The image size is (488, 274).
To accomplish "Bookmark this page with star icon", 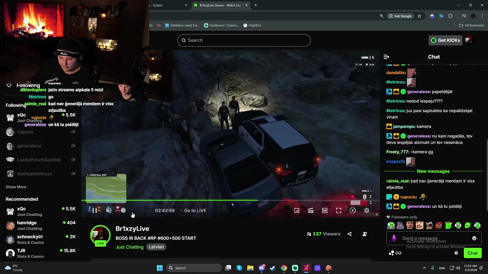I will (419, 16).
